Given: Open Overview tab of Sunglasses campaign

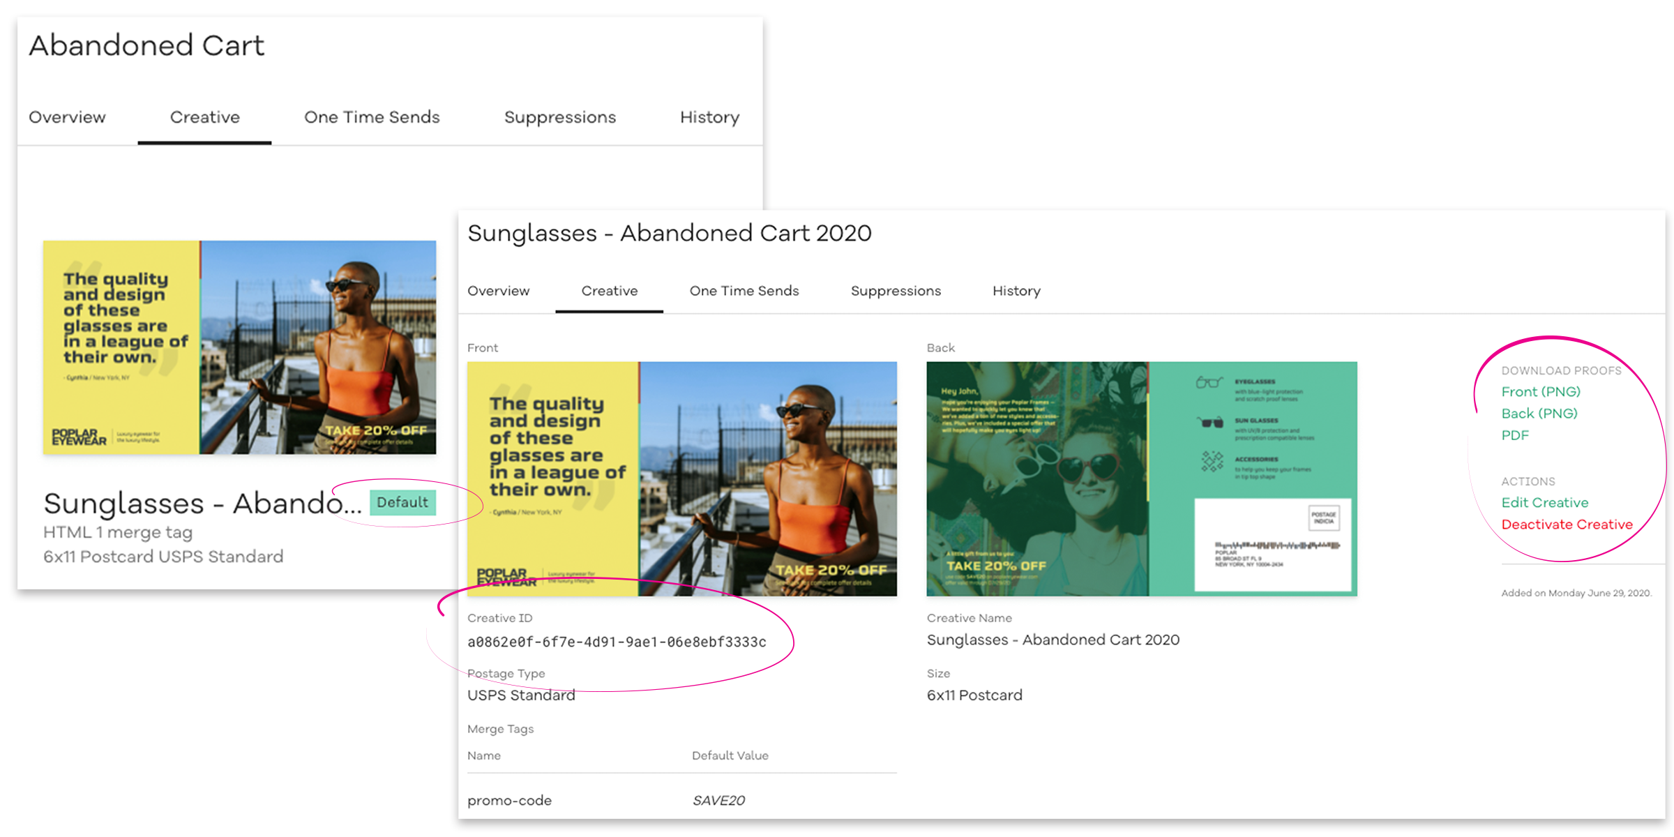Looking at the screenshot, I should (498, 291).
